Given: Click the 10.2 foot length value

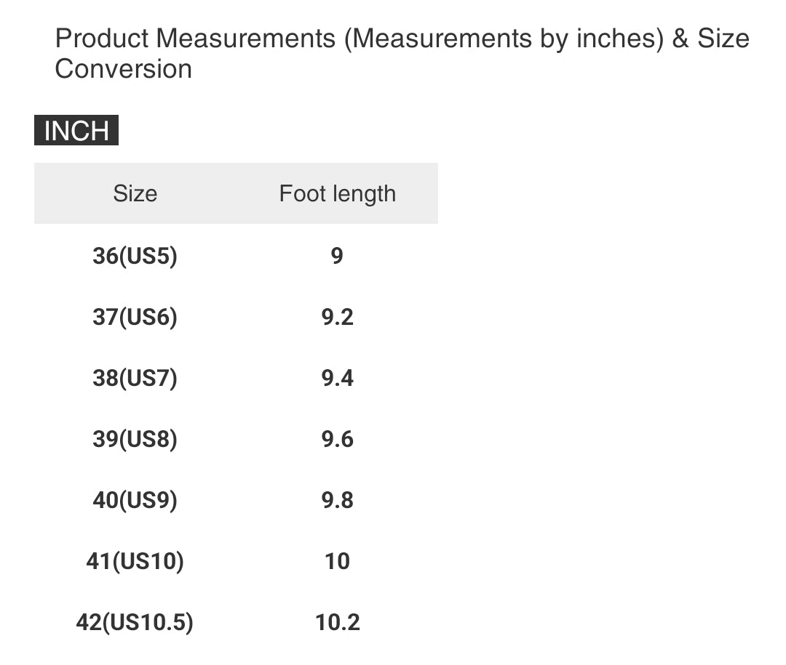Looking at the screenshot, I should click(337, 622).
